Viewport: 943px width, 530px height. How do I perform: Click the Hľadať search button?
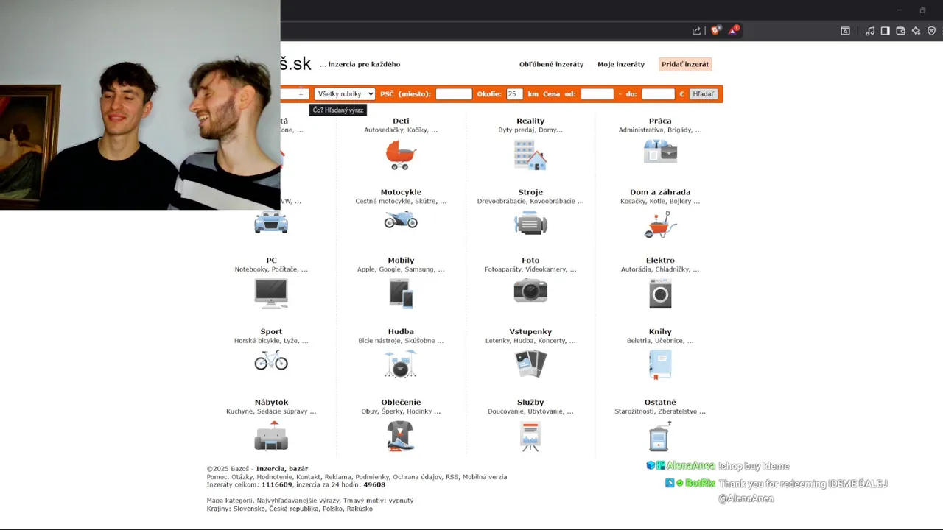[x=704, y=93]
